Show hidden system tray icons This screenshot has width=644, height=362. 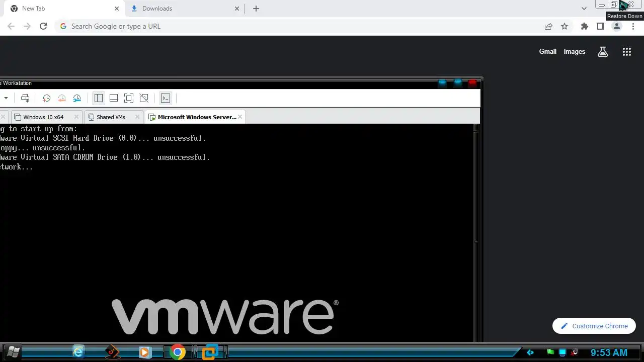tap(530, 352)
